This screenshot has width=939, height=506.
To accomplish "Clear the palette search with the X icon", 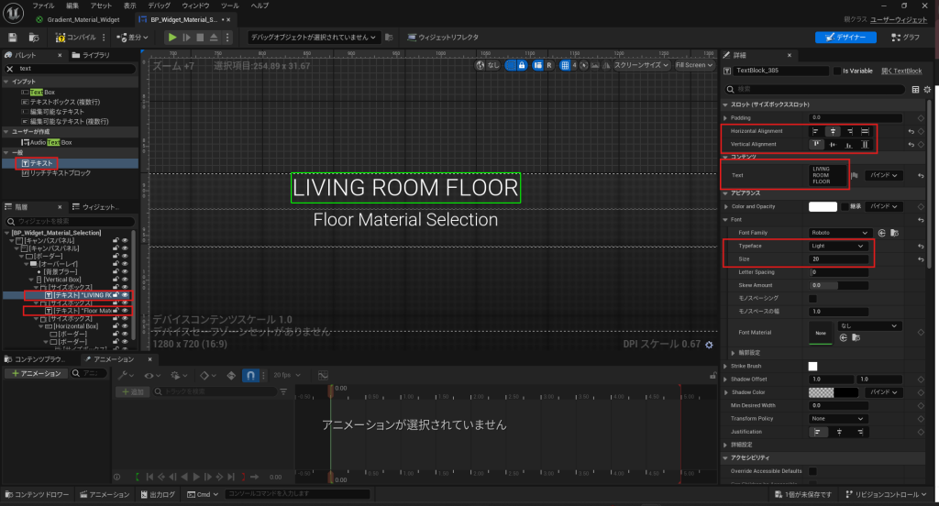I will click(9, 69).
